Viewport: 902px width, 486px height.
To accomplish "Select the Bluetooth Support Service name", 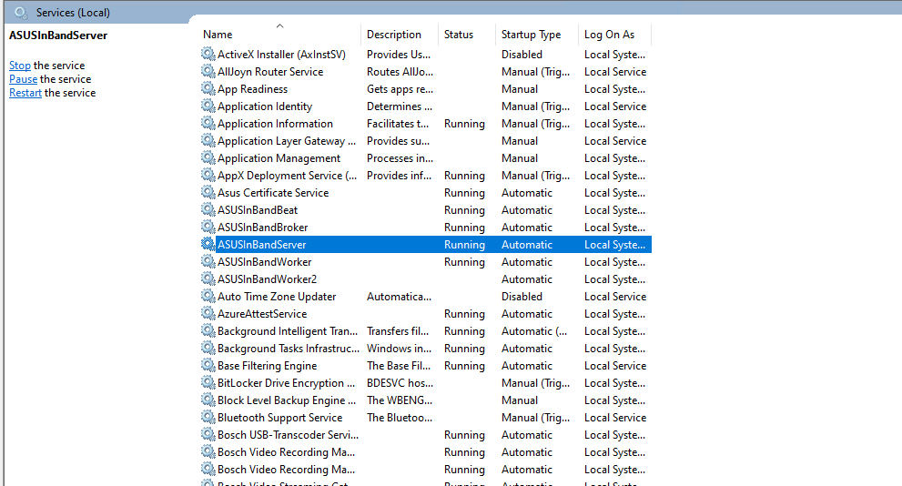I will click(x=279, y=418).
